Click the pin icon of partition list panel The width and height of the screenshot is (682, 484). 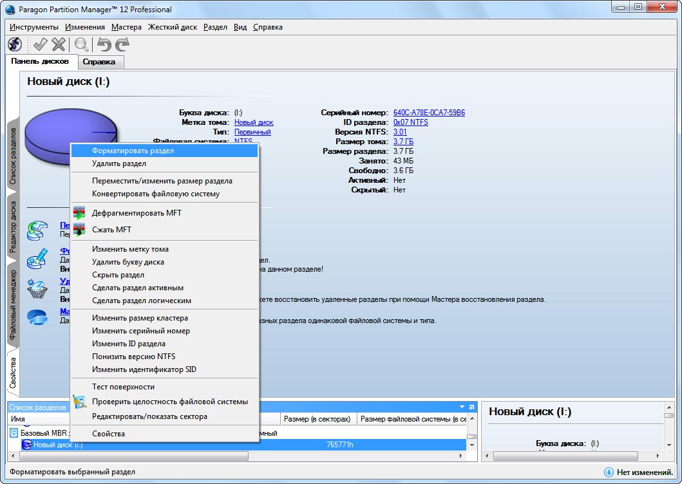pos(471,407)
